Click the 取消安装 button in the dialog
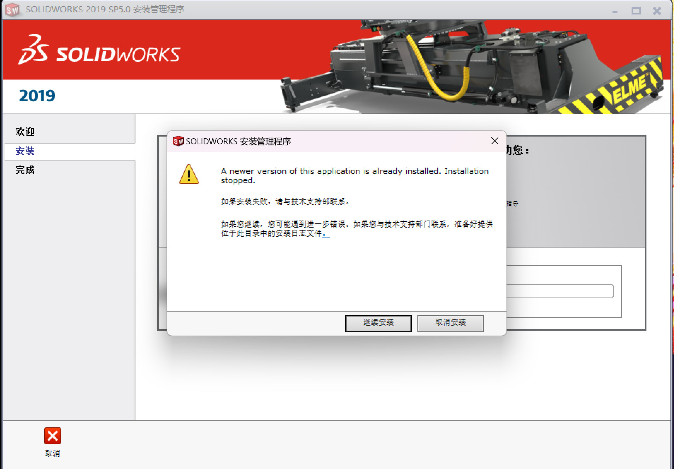 (x=450, y=323)
